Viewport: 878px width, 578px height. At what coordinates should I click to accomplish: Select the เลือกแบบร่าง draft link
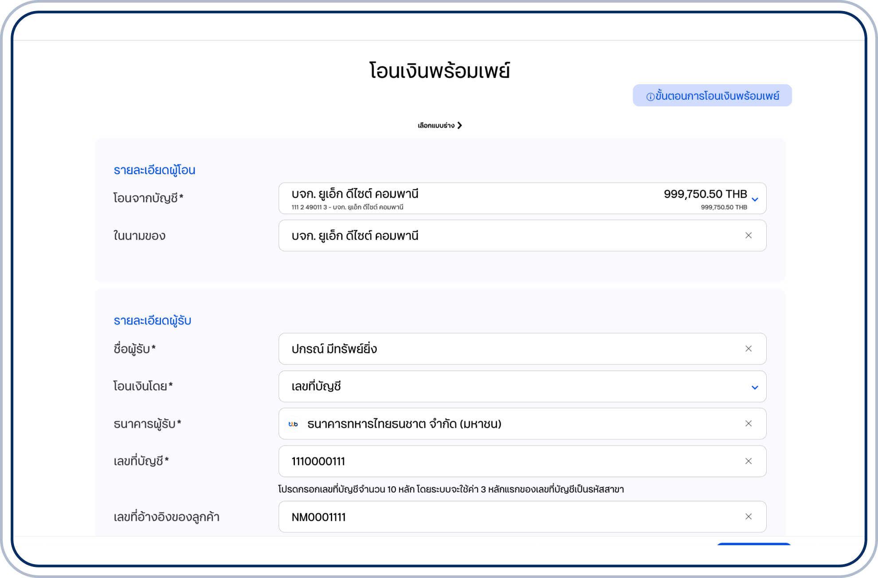pos(437,125)
